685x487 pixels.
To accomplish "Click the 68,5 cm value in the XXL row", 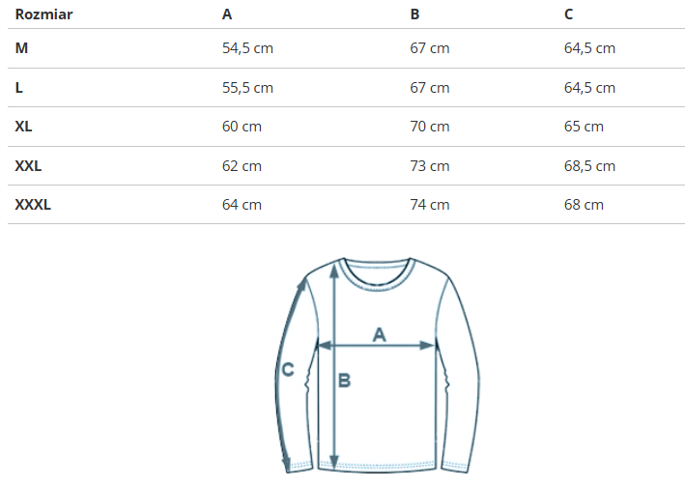I will coord(589,165).
